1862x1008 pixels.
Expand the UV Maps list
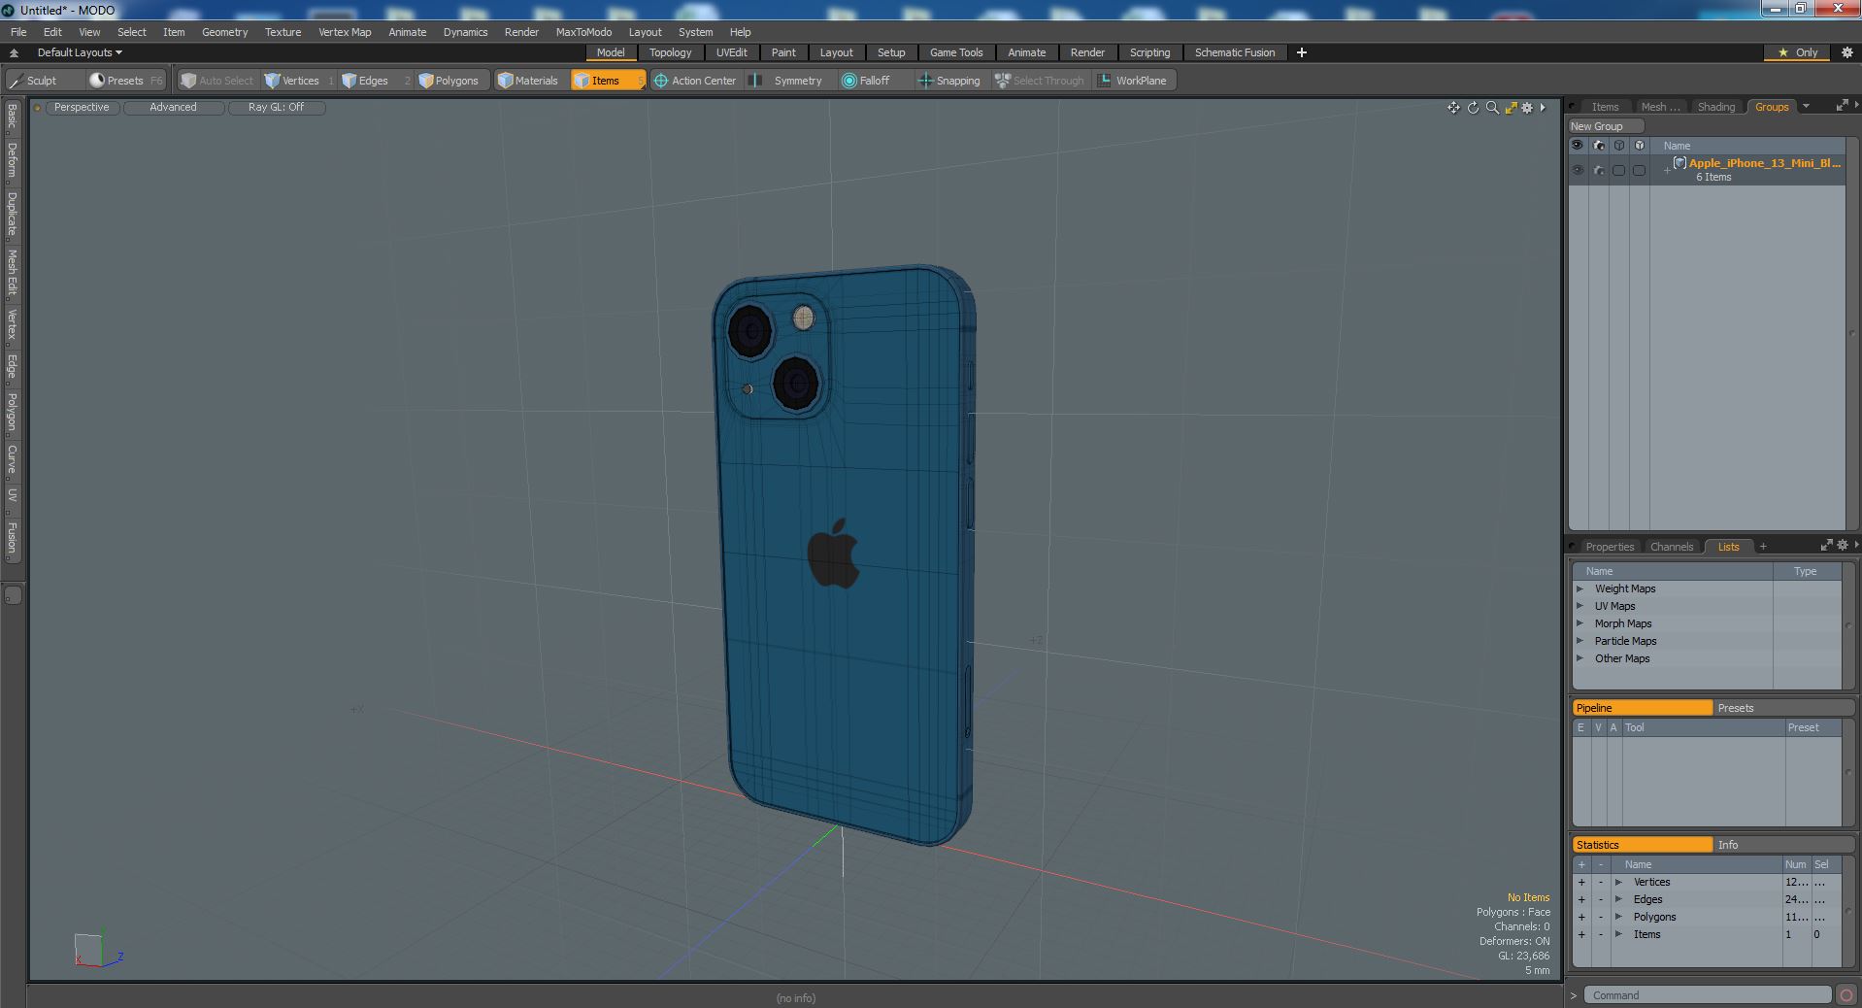[x=1579, y=606]
